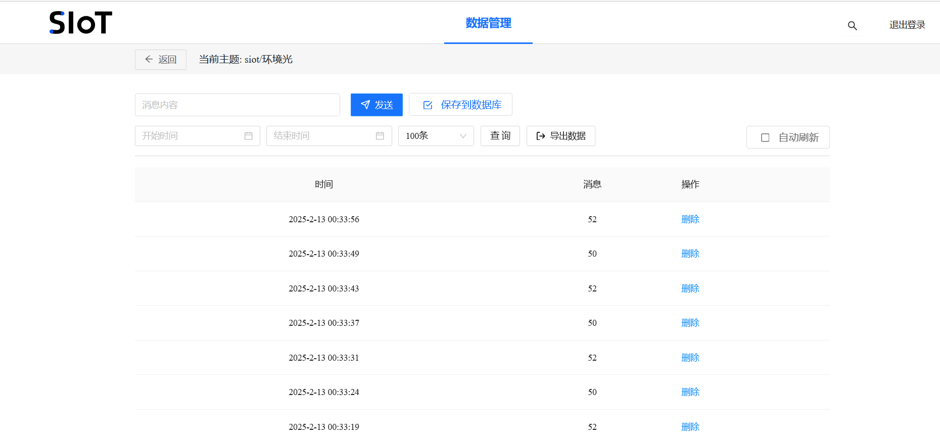This screenshot has height=439, width=940.
Task: Select timestamp 2025-2-13 00:33:37
Action: pos(324,323)
